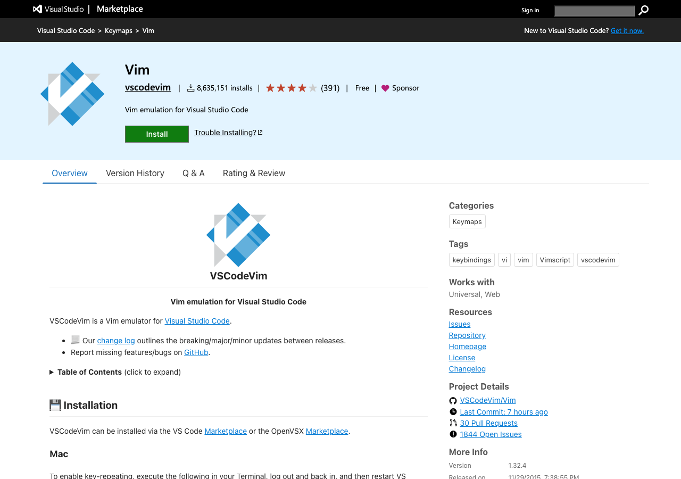The width and height of the screenshot is (681, 479).
Task: Open the Changelog resource link
Action: (467, 369)
